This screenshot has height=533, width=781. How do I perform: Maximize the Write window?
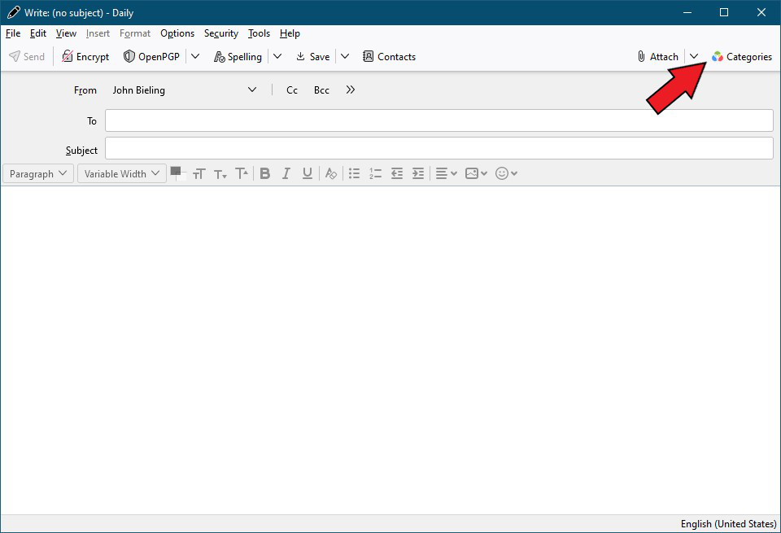(724, 12)
